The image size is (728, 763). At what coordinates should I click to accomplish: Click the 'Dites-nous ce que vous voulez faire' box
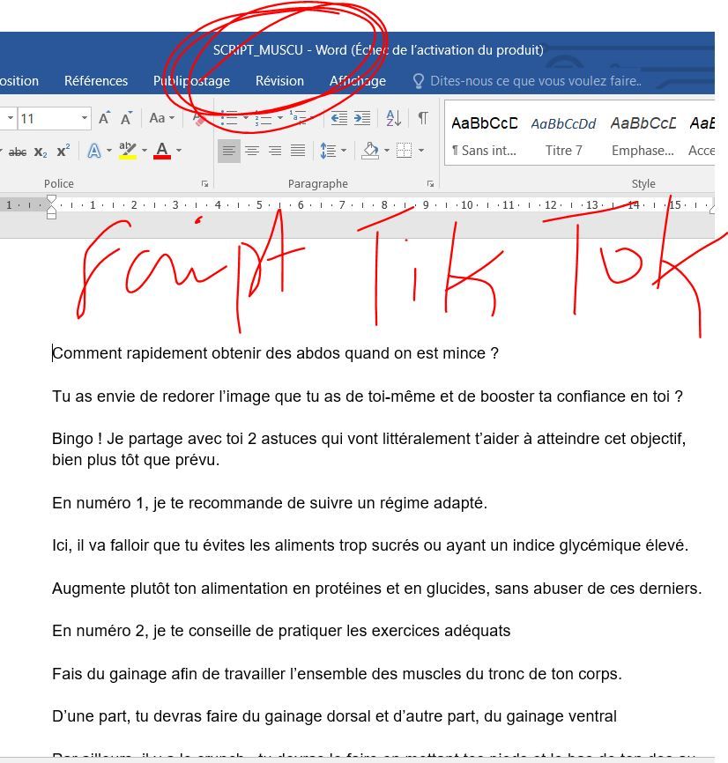pos(536,81)
